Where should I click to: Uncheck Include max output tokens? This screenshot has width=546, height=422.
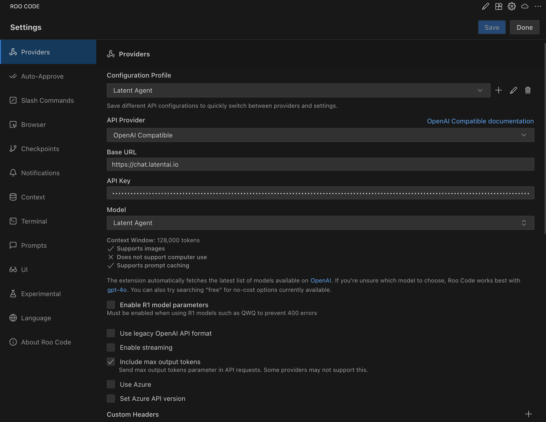point(111,362)
